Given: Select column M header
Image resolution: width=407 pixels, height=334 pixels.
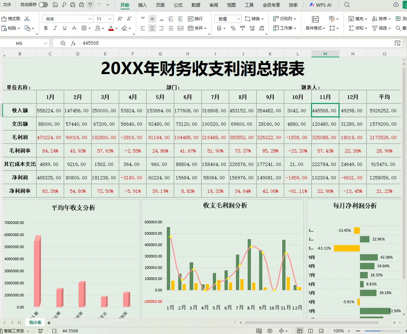Looking at the screenshot, I should [325, 54].
